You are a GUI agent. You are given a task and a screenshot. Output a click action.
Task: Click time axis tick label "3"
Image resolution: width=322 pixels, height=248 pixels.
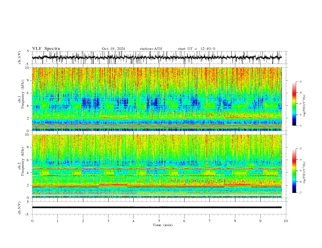click(x=108, y=221)
